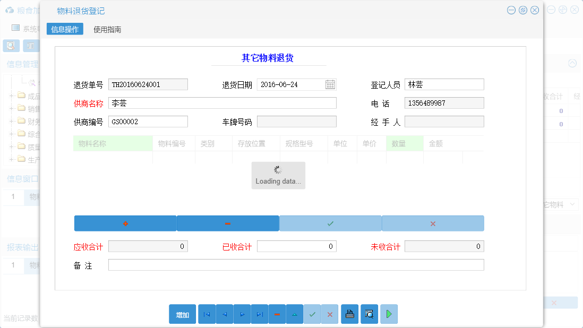
Task: Click the 增加 button
Action: click(182, 314)
